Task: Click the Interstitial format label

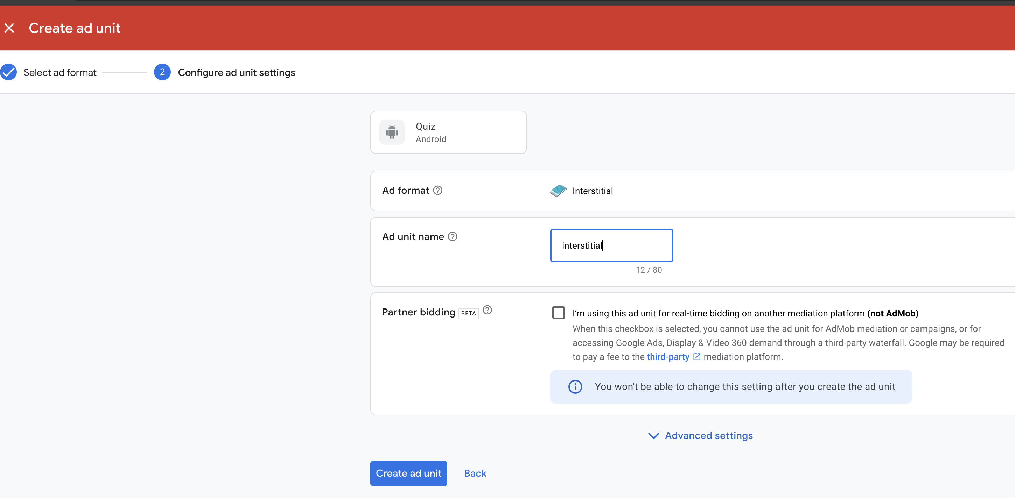Action: 593,191
